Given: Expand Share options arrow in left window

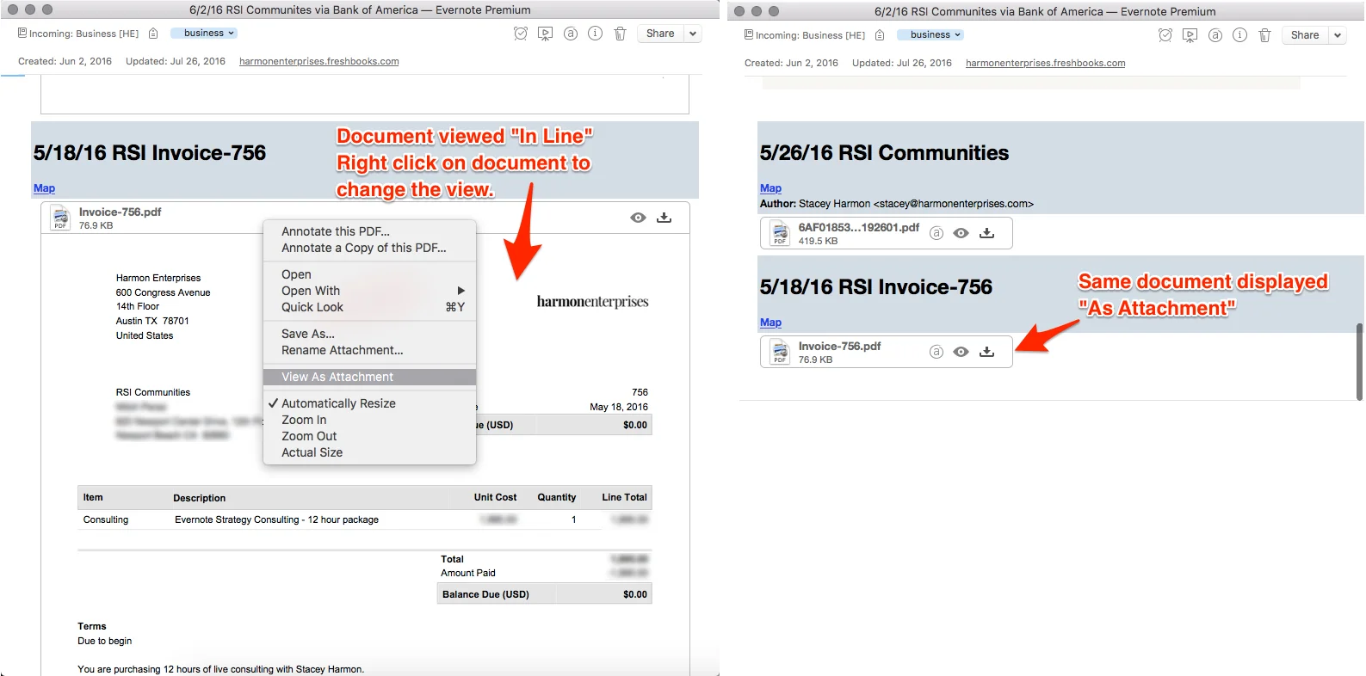Looking at the screenshot, I should [x=694, y=34].
